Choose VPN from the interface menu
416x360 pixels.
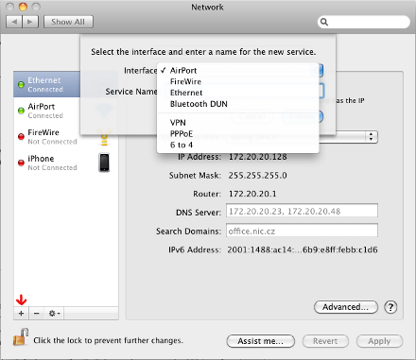click(237, 123)
